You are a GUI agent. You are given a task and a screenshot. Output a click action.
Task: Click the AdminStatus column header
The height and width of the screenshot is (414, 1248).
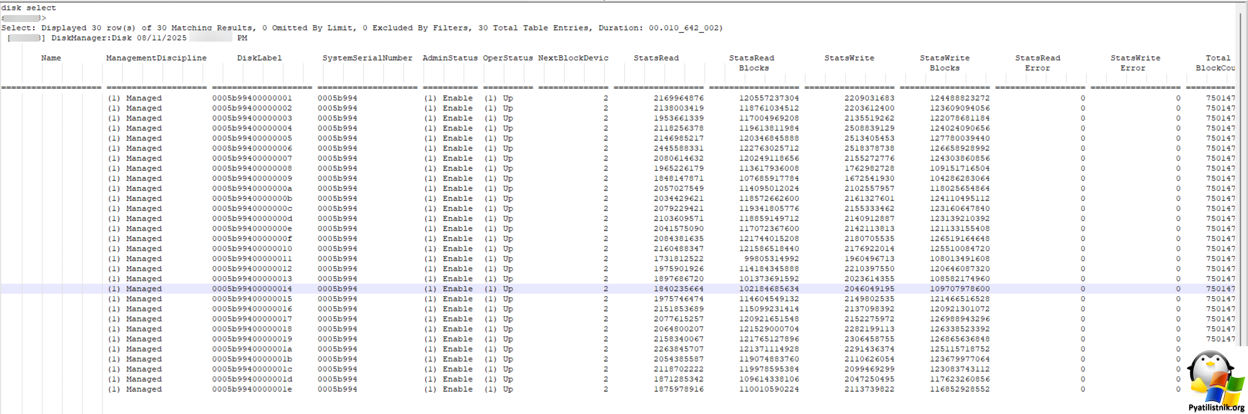450,58
